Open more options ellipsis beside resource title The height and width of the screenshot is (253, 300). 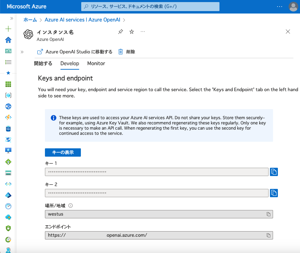click(x=143, y=32)
